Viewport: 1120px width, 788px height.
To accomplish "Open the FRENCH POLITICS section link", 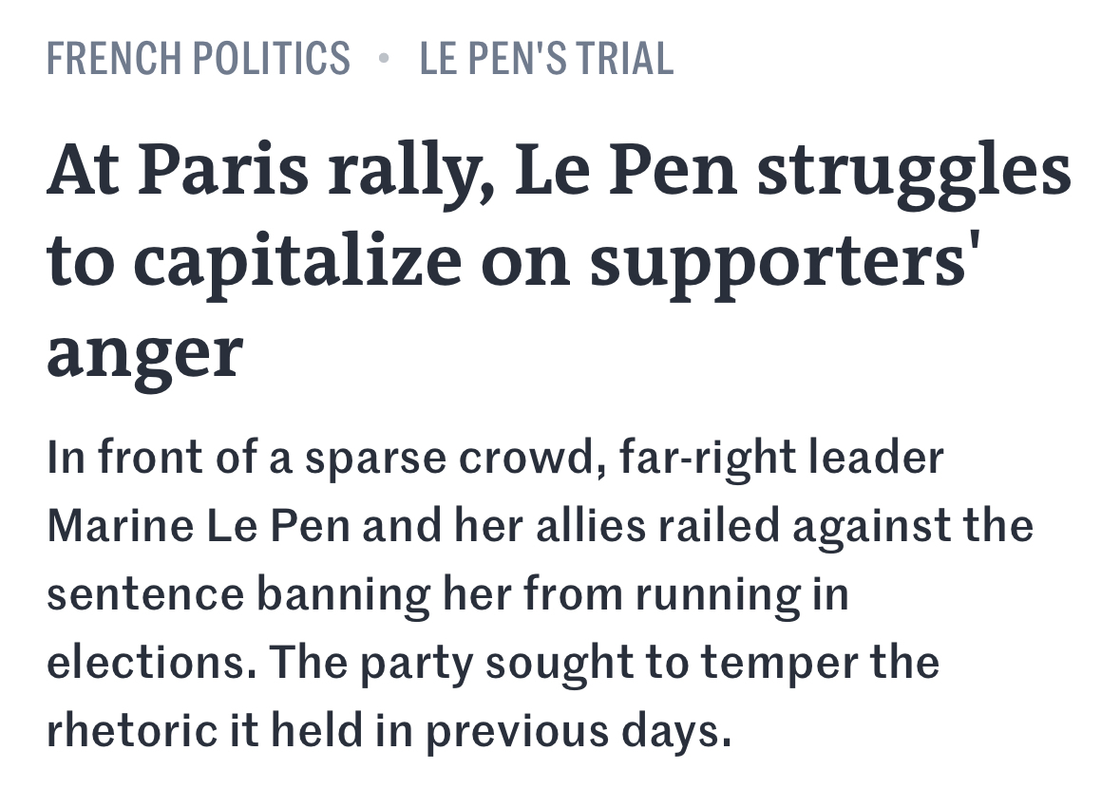I will click(199, 59).
